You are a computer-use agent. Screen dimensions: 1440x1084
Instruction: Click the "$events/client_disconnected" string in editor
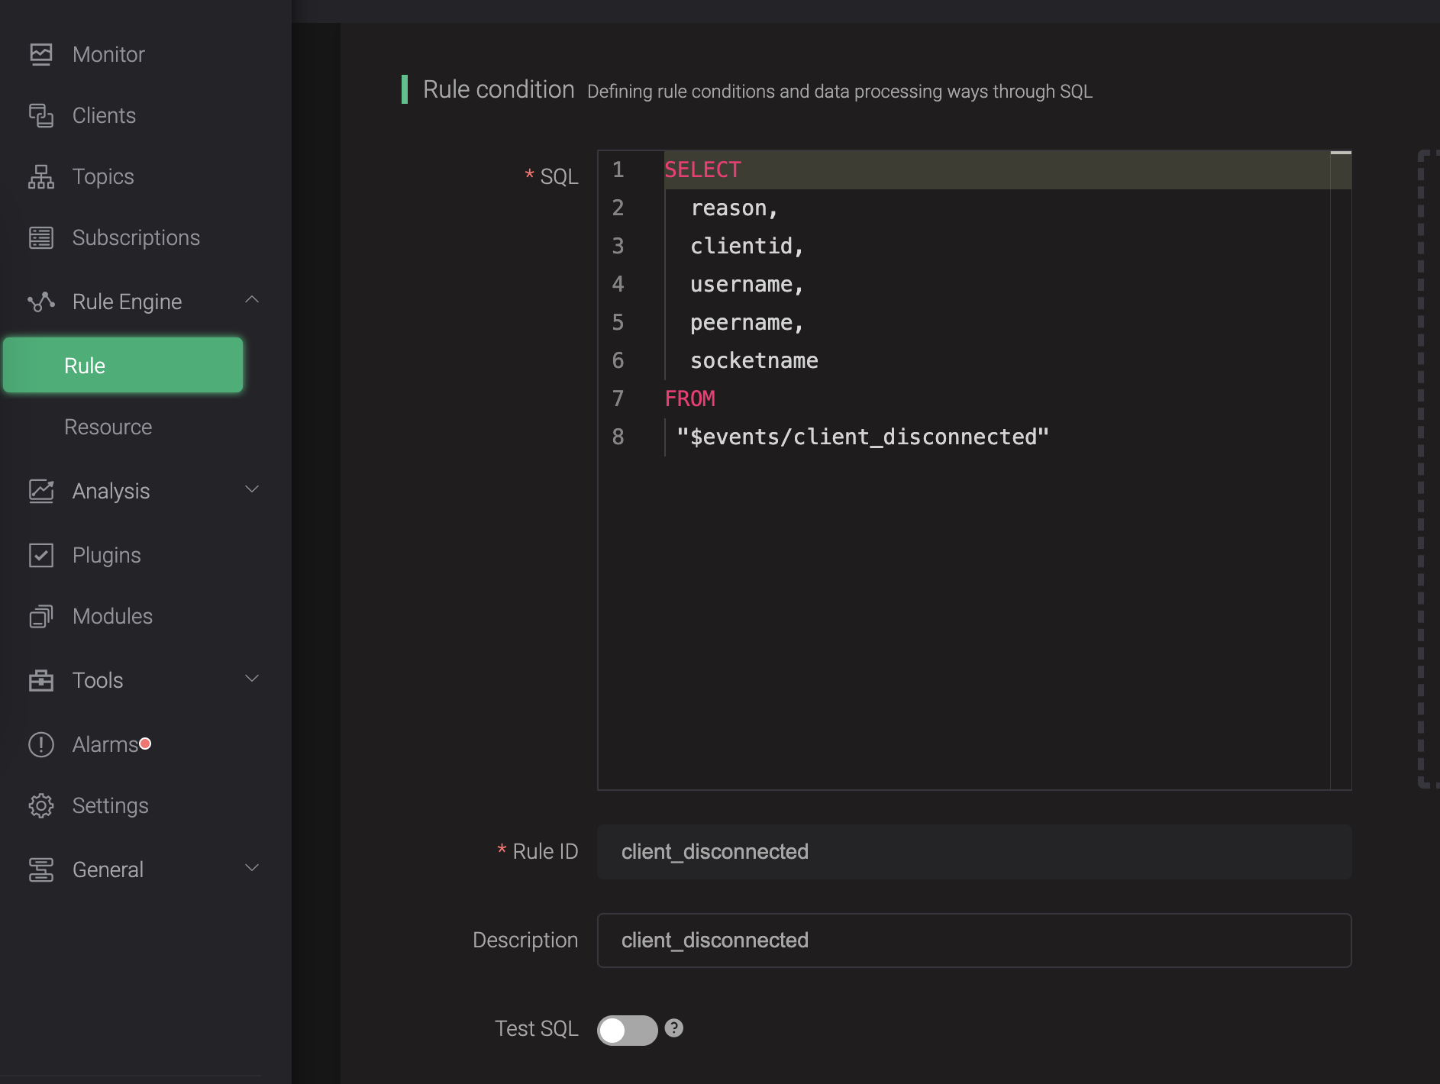tap(863, 437)
